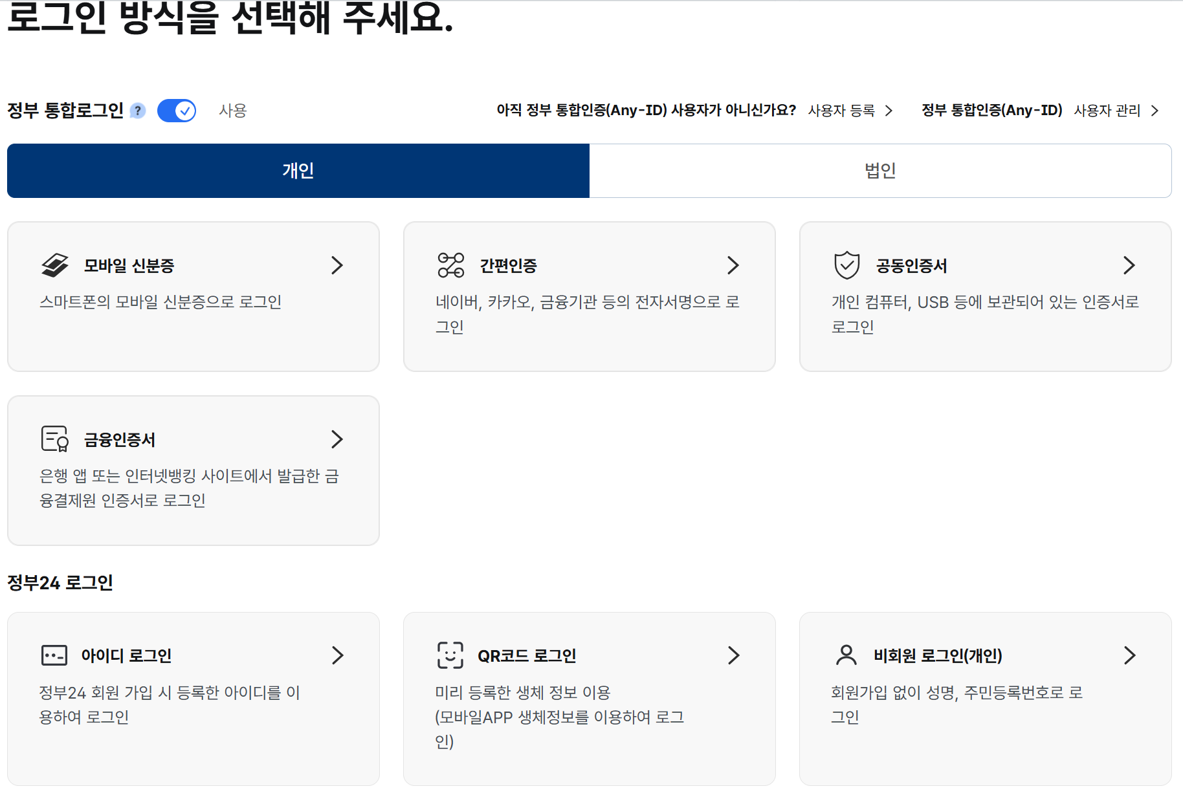Open the 사용자 등록 link

[841, 111]
